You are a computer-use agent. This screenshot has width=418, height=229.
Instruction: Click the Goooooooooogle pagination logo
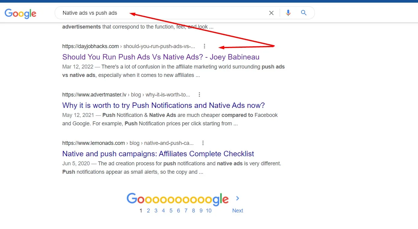[177, 199]
